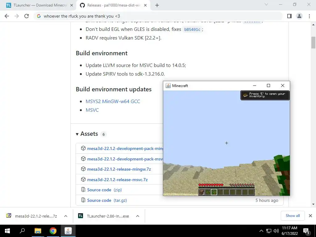Open the Chrome profile menu
The image size is (316, 237).
299,16
